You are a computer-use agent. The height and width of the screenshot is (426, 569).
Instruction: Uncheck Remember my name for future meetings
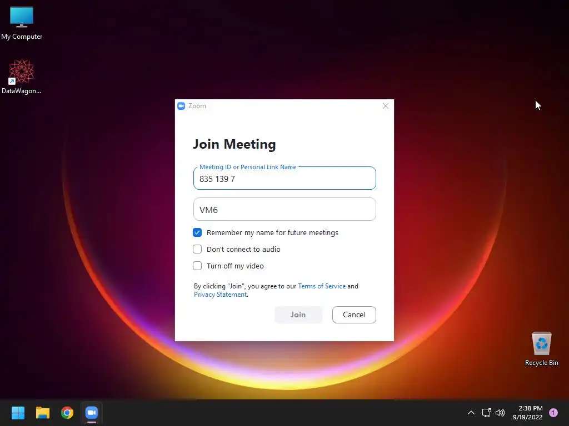pyautogui.click(x=197, y=232)
